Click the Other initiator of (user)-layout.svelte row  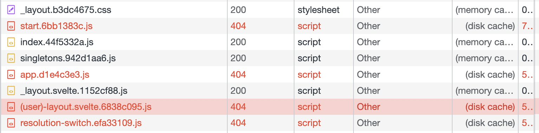[369, 107]
